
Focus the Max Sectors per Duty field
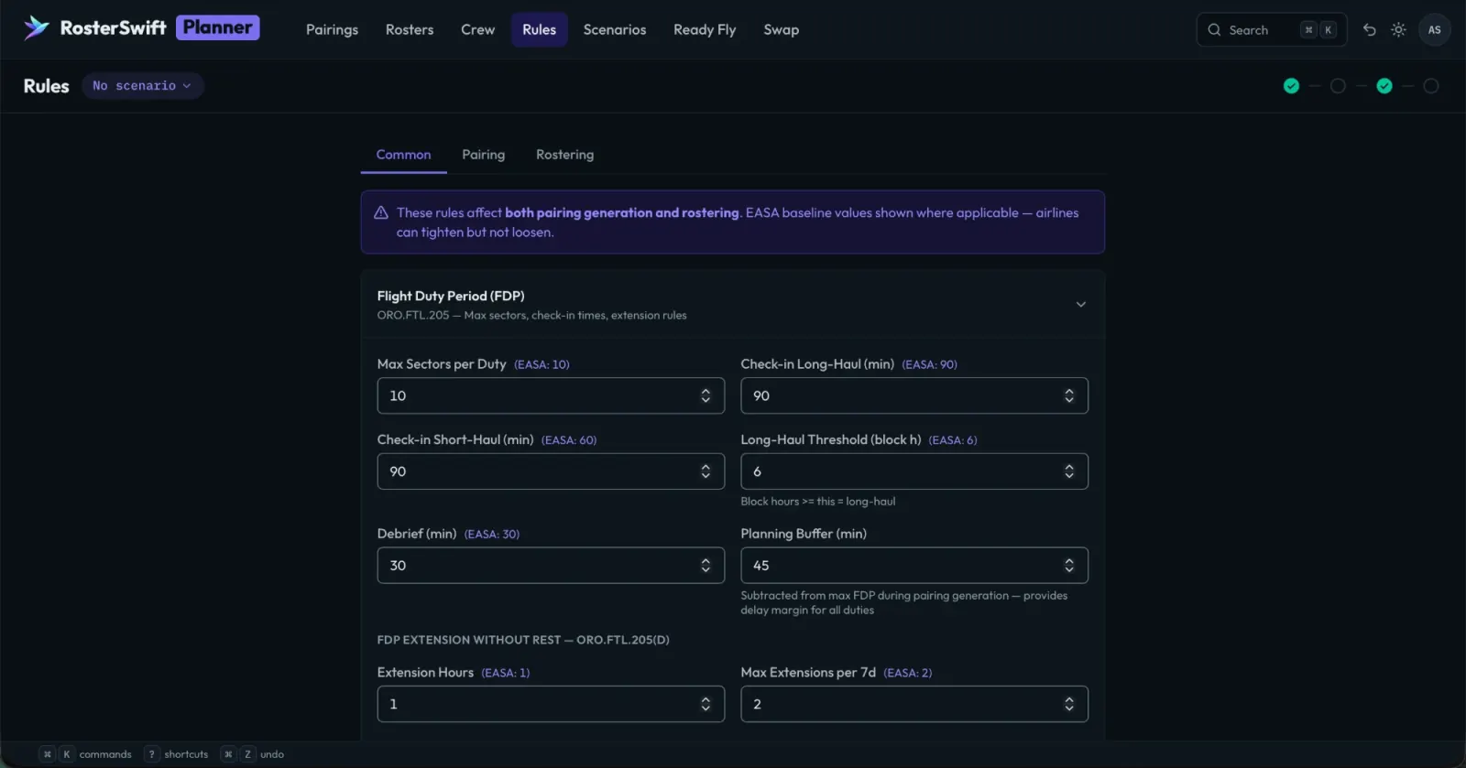[551, 395]
